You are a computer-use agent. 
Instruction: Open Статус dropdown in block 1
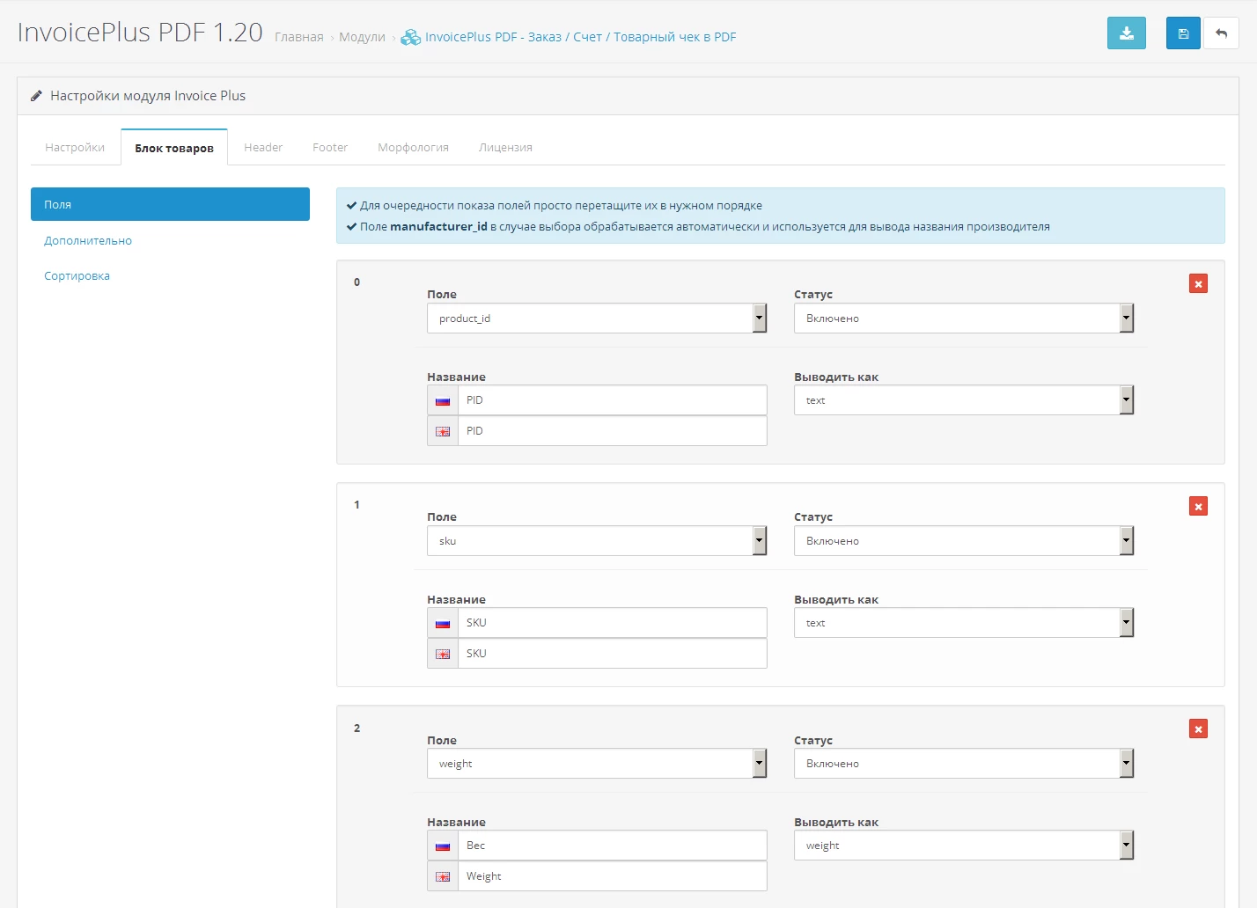click(x=964, y=541)
